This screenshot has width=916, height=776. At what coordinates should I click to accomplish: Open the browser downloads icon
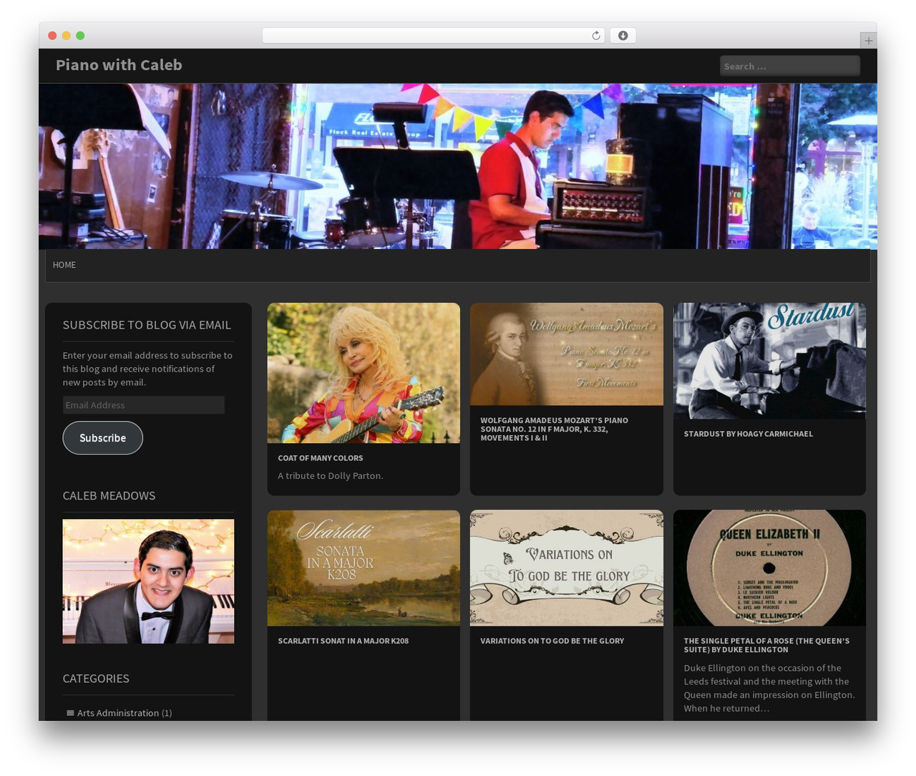[x=623, y=36]
